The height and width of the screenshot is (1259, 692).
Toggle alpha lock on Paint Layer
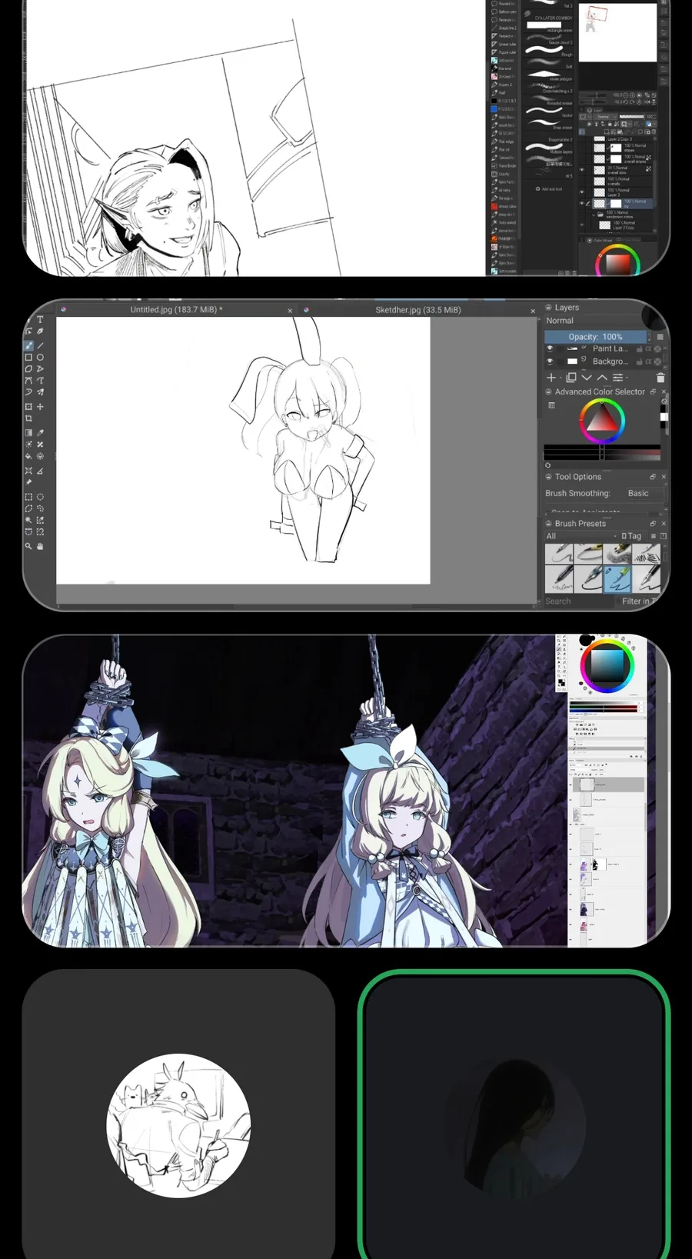[648, 348]
